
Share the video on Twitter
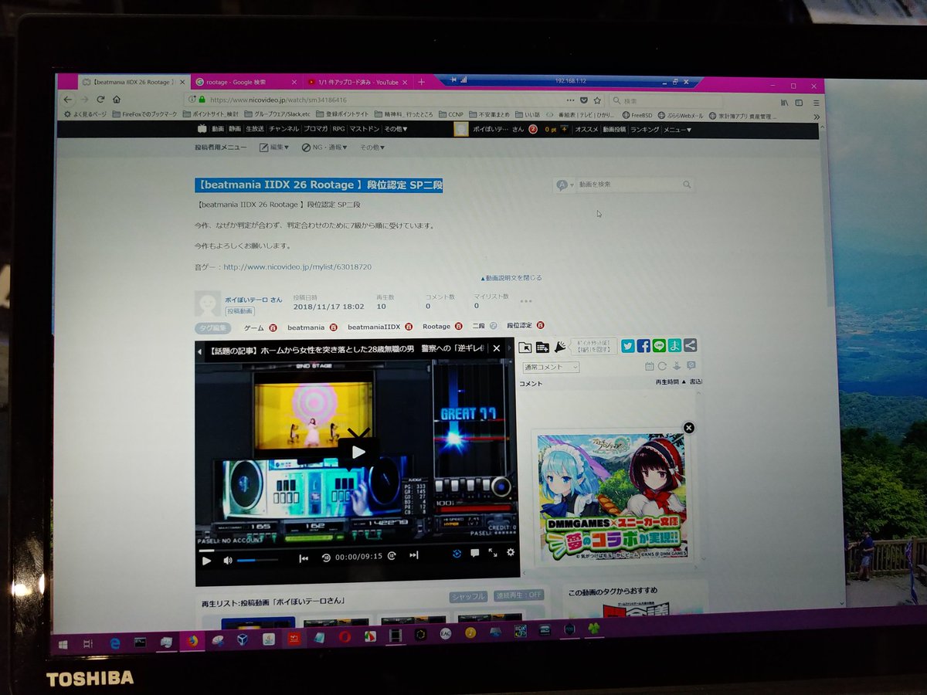click(x=628, y=346)
